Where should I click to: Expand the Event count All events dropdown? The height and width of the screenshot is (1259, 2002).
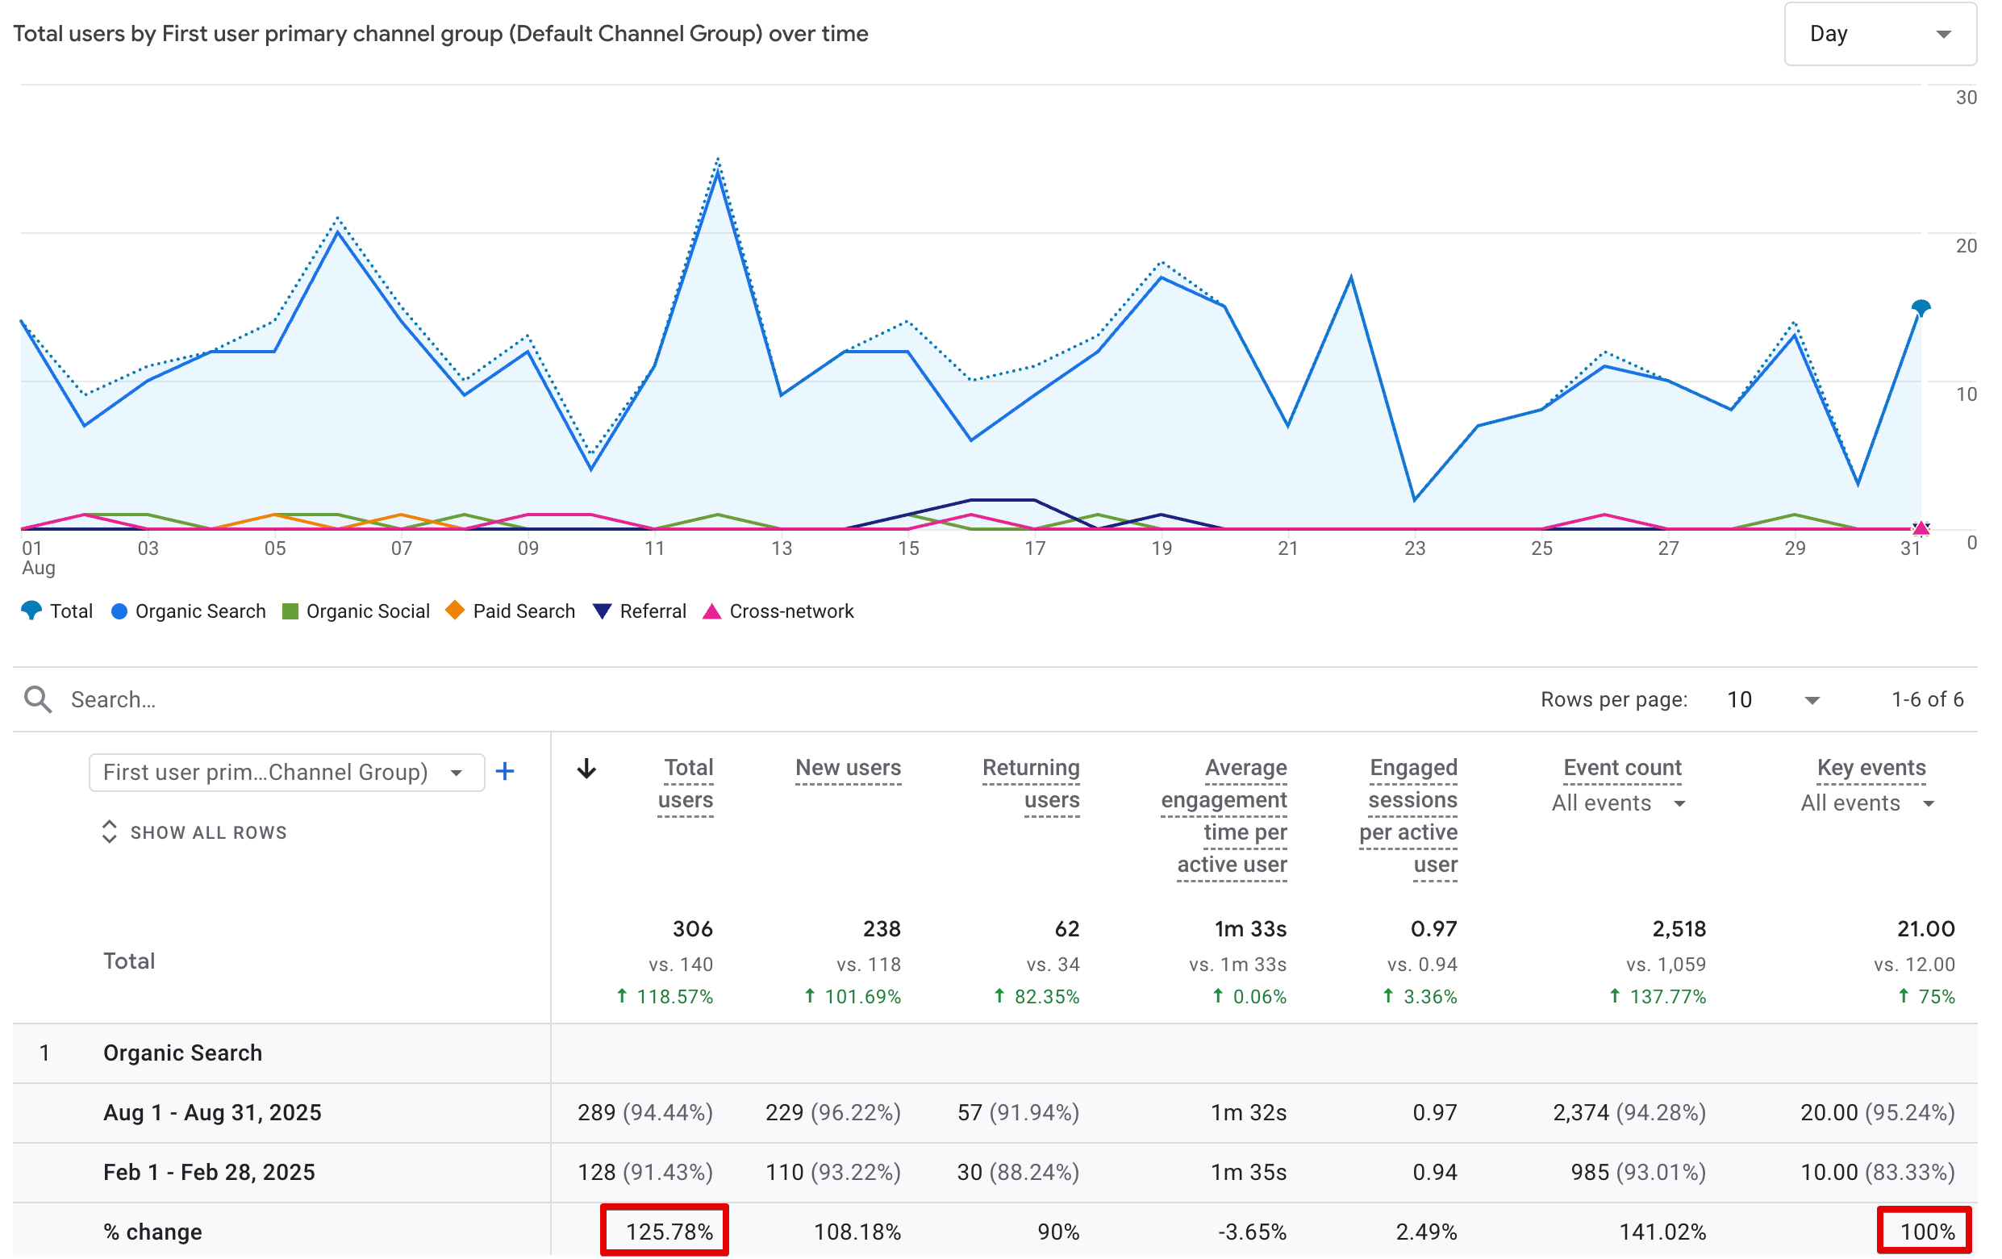tap(1618, 803)
